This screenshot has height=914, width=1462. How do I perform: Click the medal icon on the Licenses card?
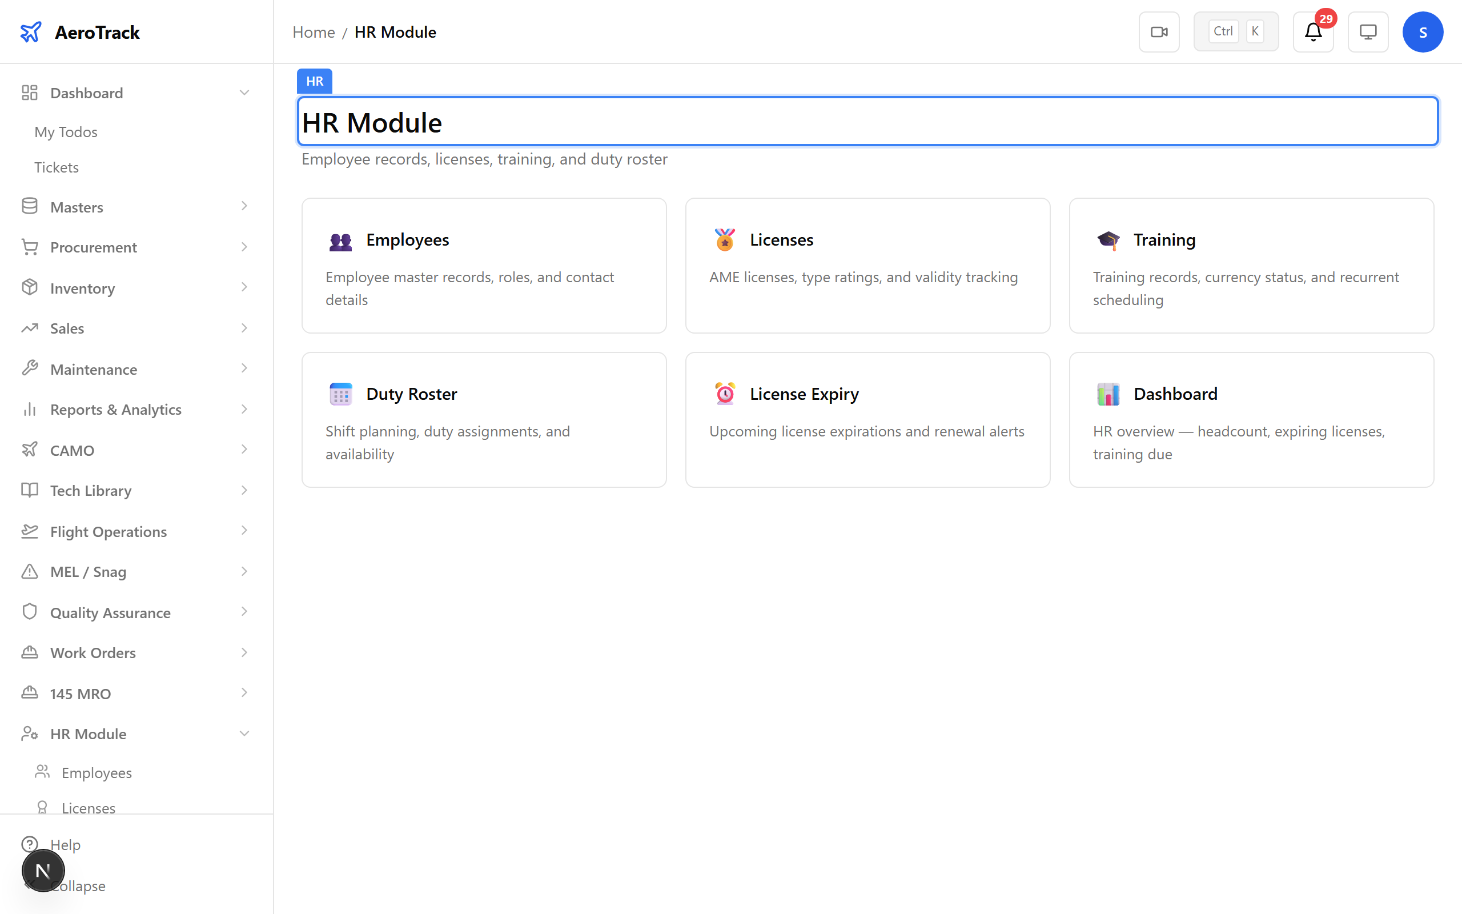click(724, 239)
